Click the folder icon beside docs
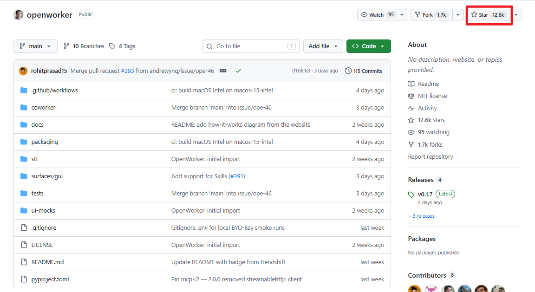This screenshot has height=292, width=535. coord(24,124)
